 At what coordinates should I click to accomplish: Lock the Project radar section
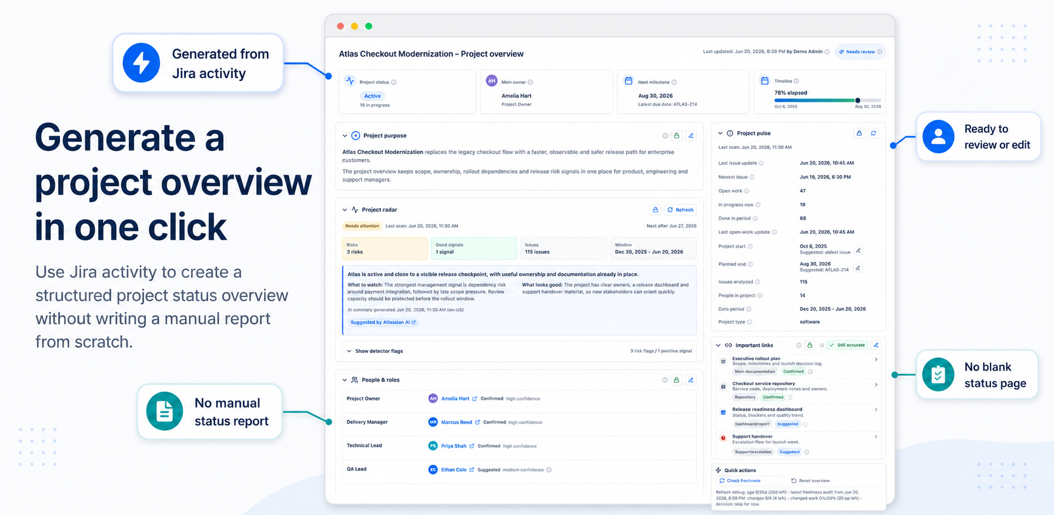655,210
